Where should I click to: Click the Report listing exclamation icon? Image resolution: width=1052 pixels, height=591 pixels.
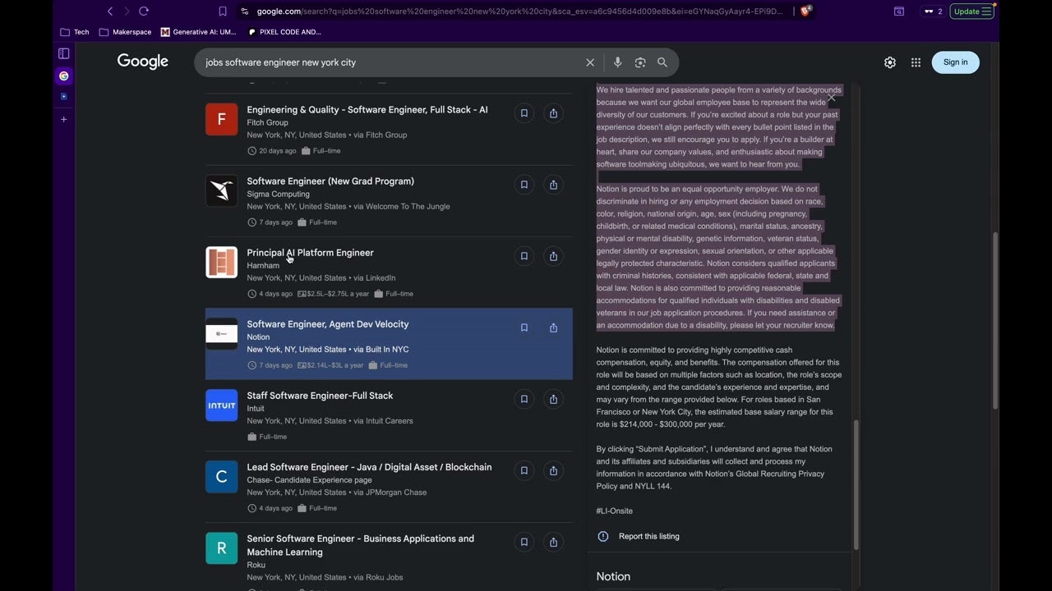[603, 536]
